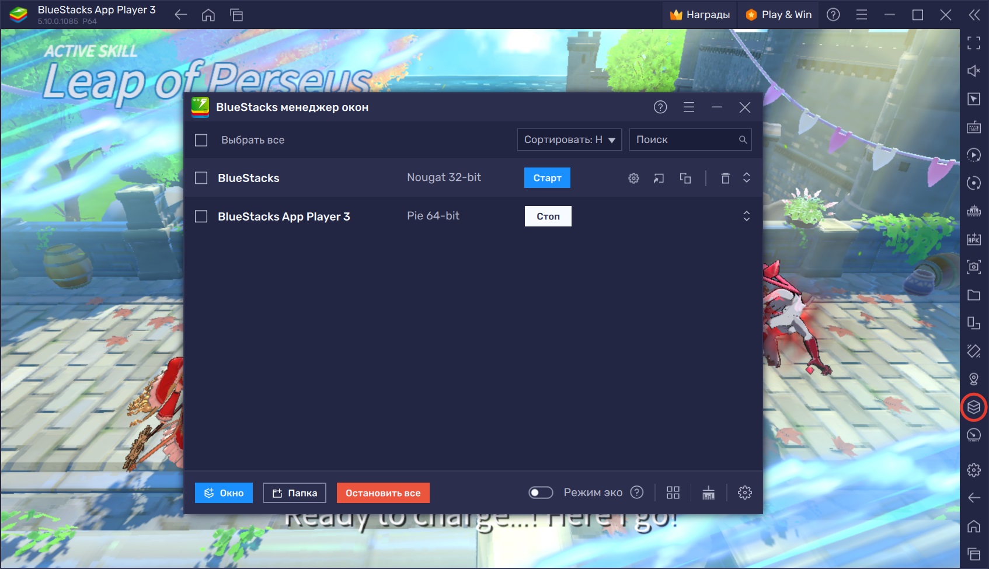The width and height of the screenshot is (989, 569).
Task: Check the Select all checkbox
Action: [201, 140]
